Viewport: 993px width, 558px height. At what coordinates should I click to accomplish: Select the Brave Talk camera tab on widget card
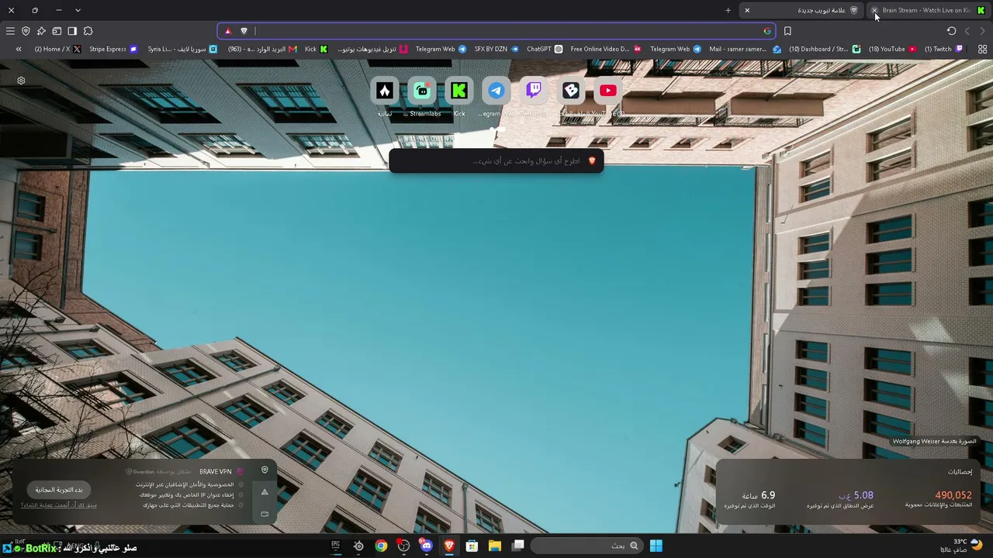(x=265, y=514)
